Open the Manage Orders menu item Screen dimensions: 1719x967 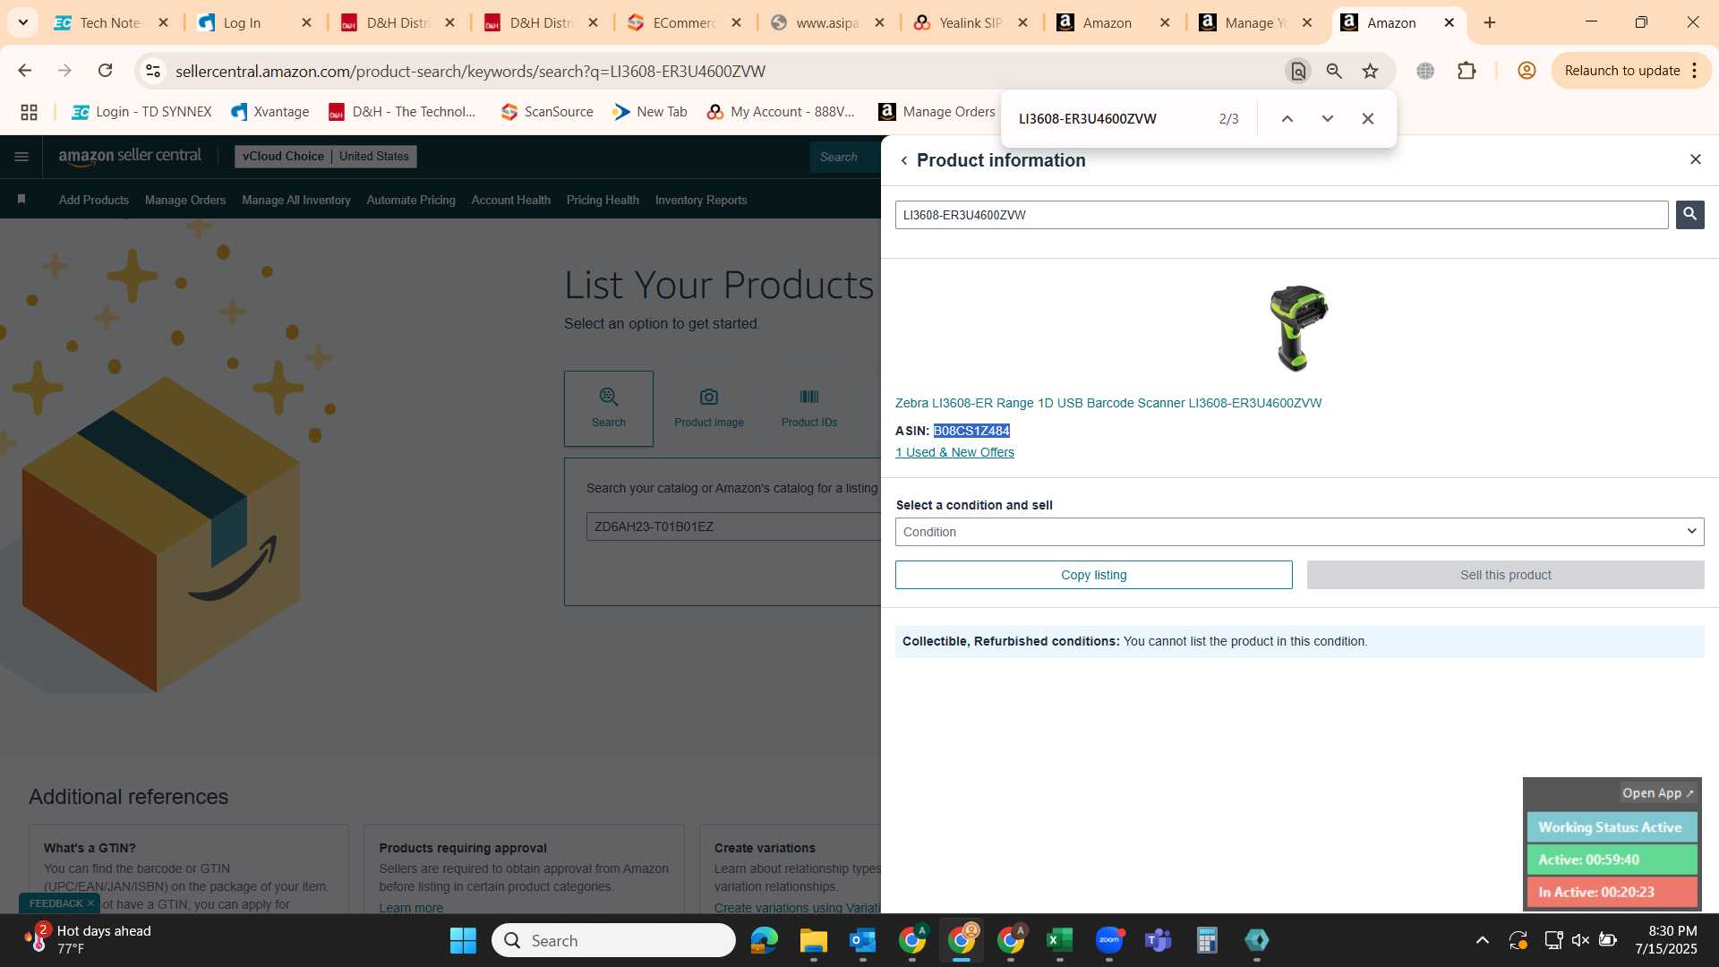click(185, 201)
